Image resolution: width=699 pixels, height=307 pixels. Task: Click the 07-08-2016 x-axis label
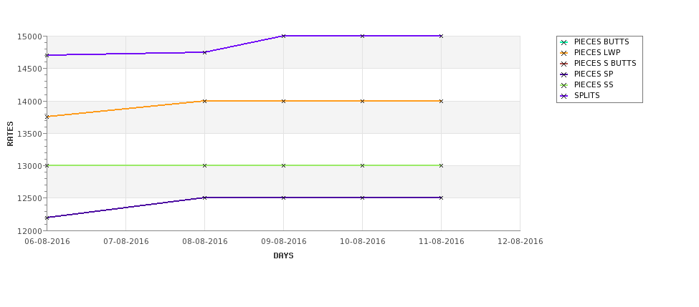pyautogui.click(x=125, y=242)
